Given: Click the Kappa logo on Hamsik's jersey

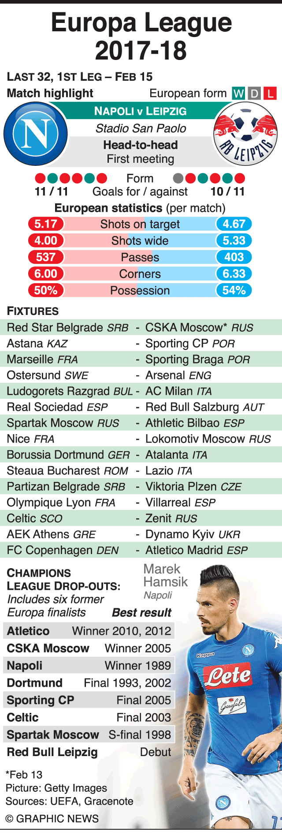Looking at the screenshot, I should (x=205, y=655).
